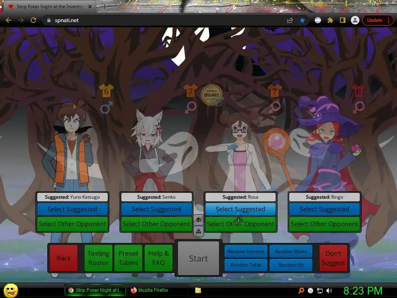Open the browser side panel icon
This screenshot has width=397, height=298.
[x=343, y=20]
